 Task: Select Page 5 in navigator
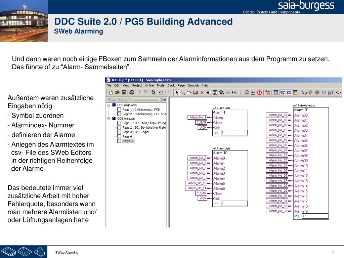pyautogui.click(x=128, y=141)
